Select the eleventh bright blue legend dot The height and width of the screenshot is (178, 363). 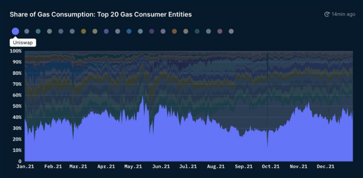pyautogui.click(x=129, y=31)
